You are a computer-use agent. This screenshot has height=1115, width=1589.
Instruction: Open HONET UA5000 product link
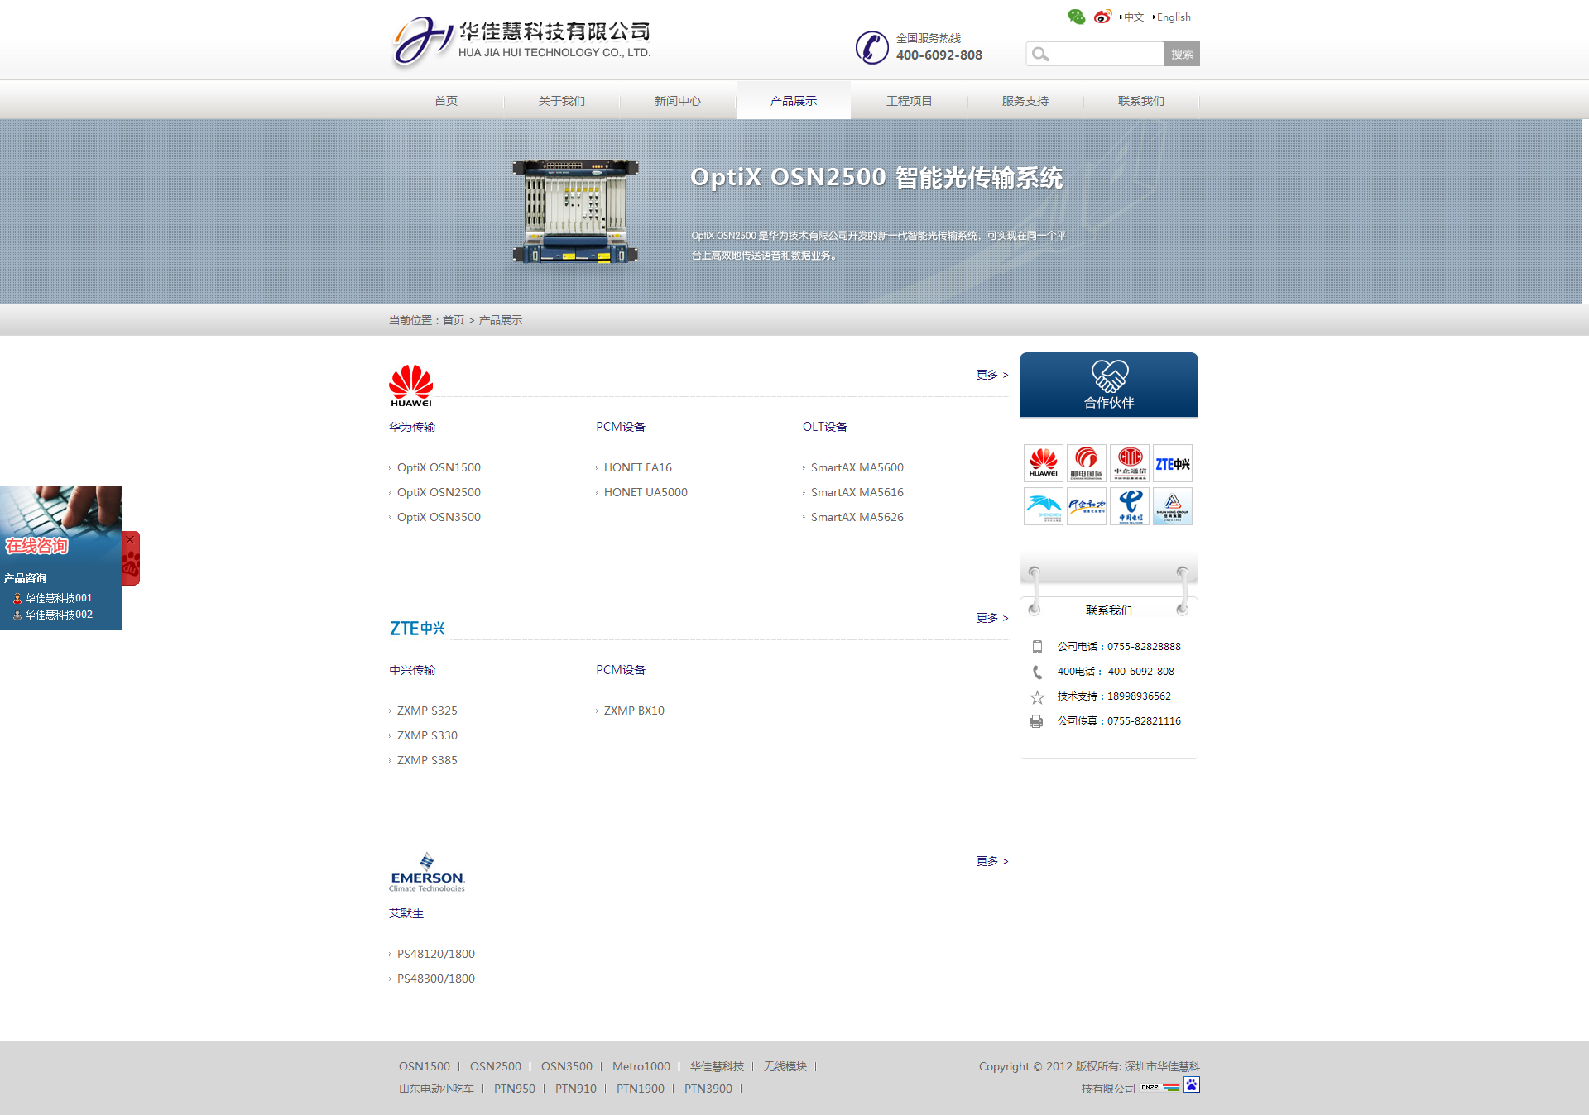646,492
